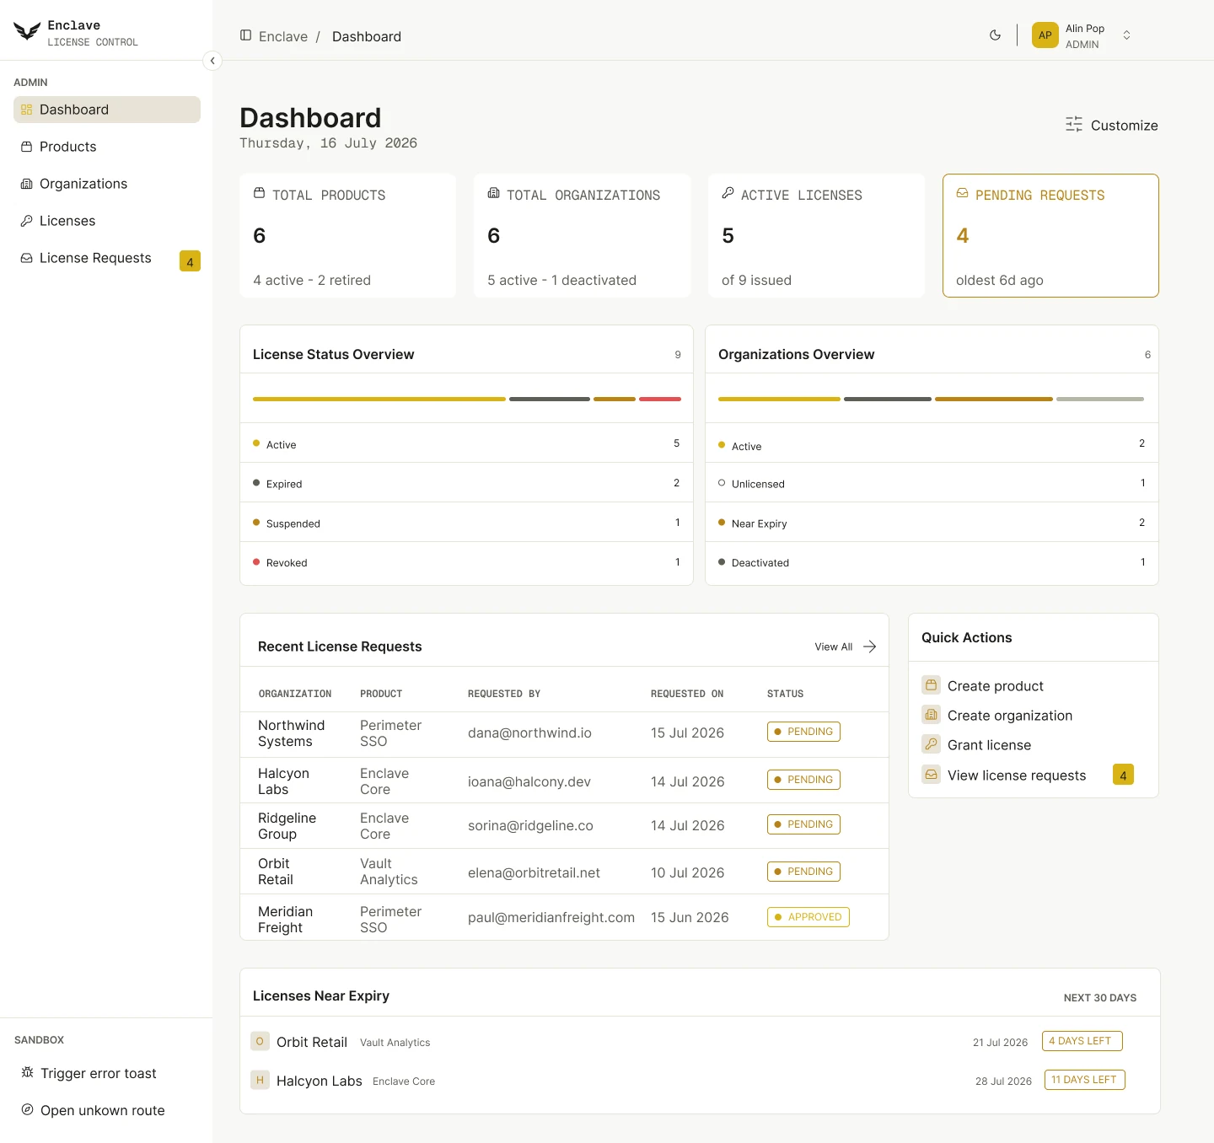Open Products in the sidebar

point(107,147)
